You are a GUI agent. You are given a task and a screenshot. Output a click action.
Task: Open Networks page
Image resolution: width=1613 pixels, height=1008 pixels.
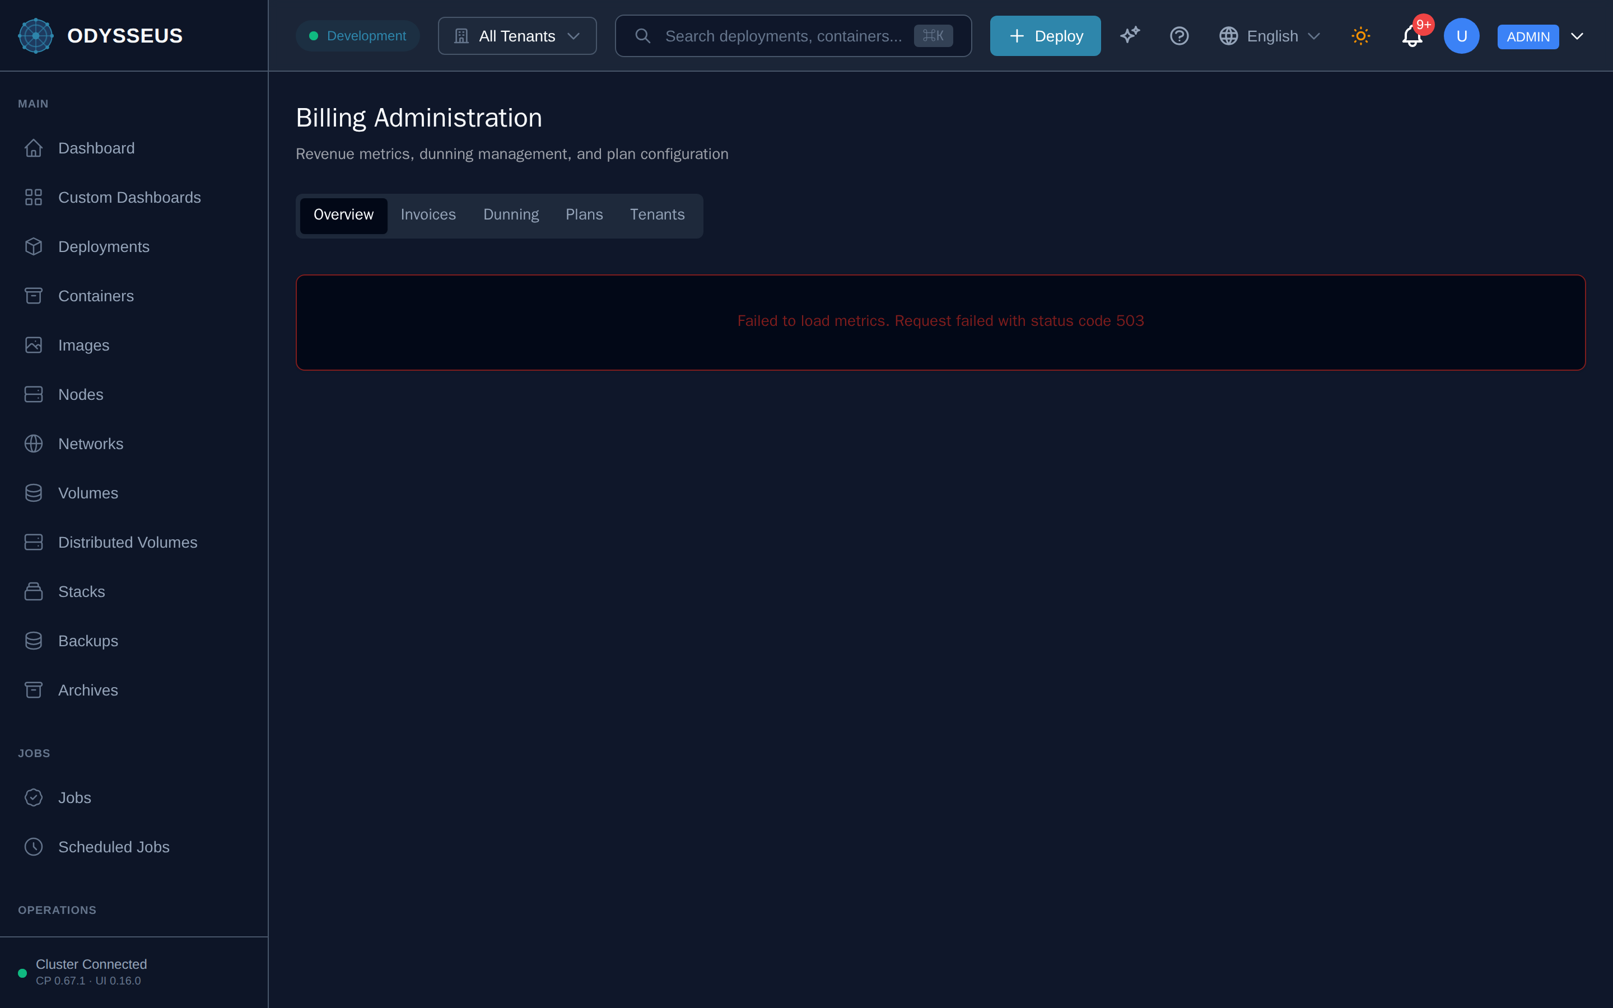(134, 444)
